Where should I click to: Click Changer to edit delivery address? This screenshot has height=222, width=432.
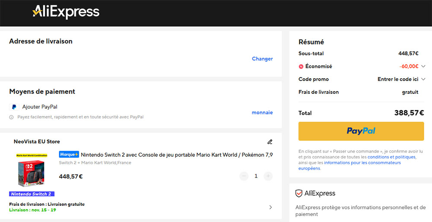[262, 59]
